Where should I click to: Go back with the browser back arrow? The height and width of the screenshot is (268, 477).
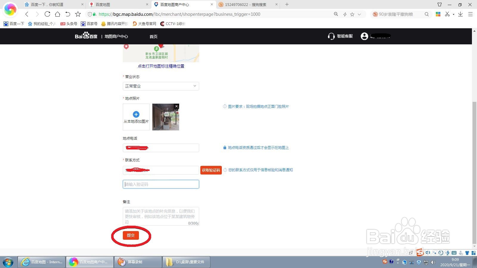point(27,14)
